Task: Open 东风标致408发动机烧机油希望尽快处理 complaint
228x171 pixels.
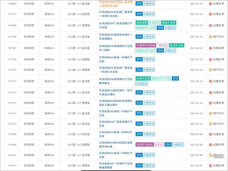Action: point(116,145)
